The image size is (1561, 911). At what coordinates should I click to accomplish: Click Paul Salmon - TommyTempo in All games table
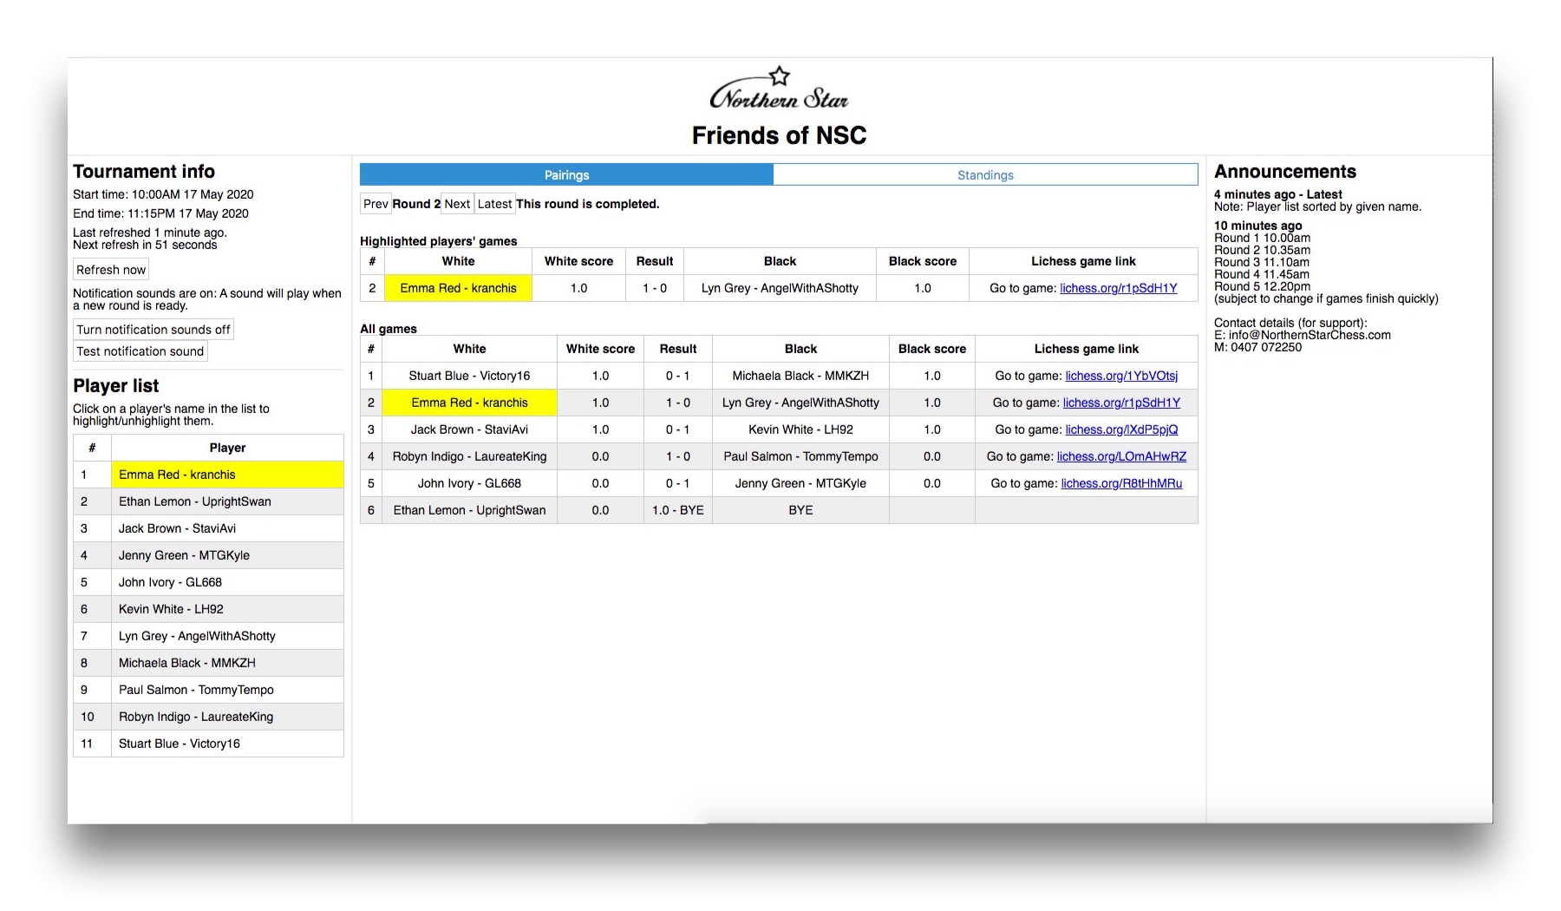800,456
